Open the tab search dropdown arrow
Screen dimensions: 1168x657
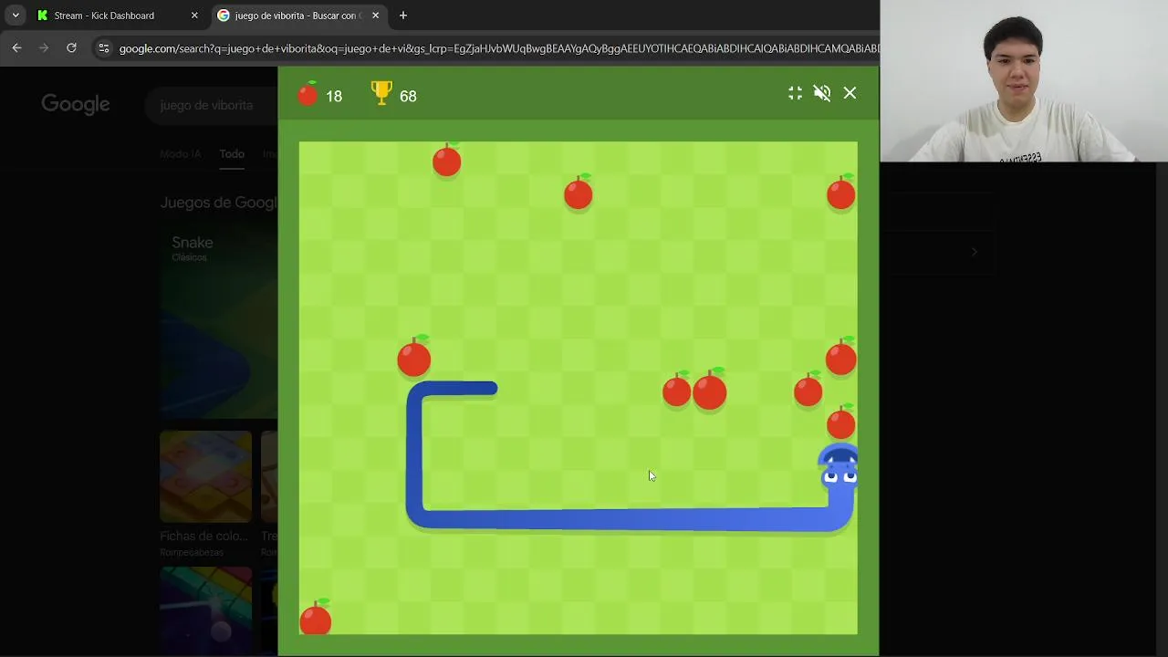point(16,16)
